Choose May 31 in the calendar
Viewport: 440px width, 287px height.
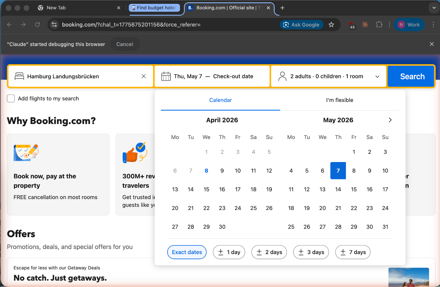(x=385, y=227)
